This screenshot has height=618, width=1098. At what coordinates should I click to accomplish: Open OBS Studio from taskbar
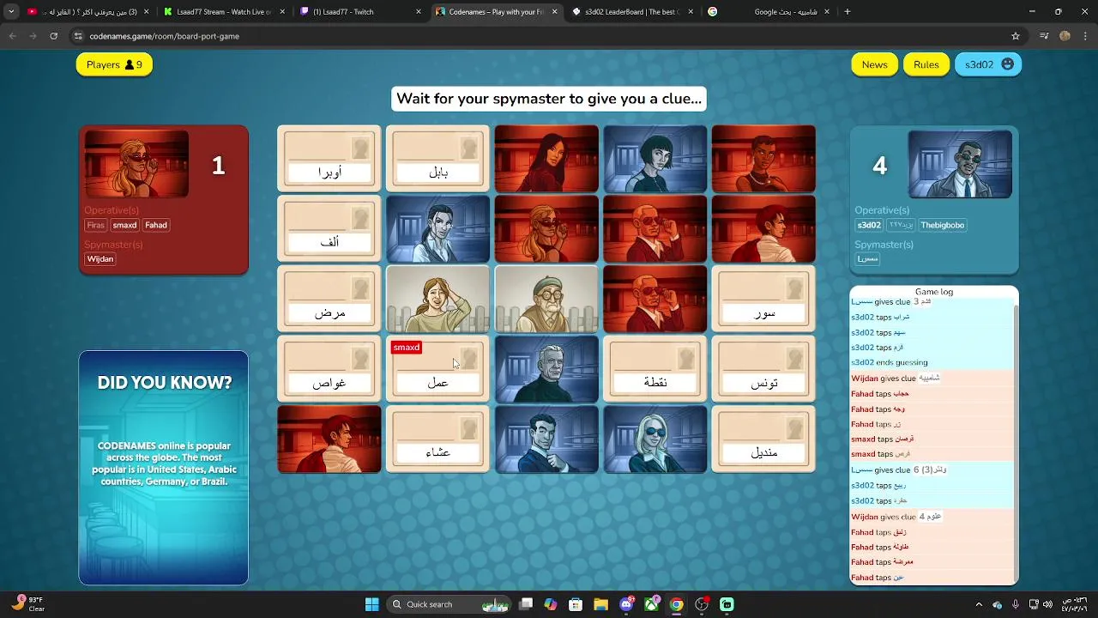(x=702, y=604)
